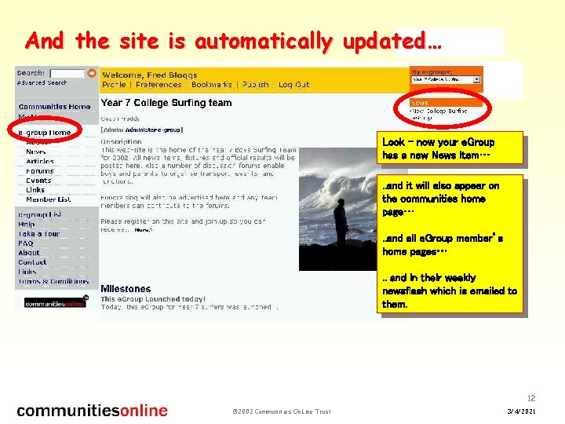Open the Advanced Search link
The width and height of the screenshot is (565, 424).
pos(42,82)
